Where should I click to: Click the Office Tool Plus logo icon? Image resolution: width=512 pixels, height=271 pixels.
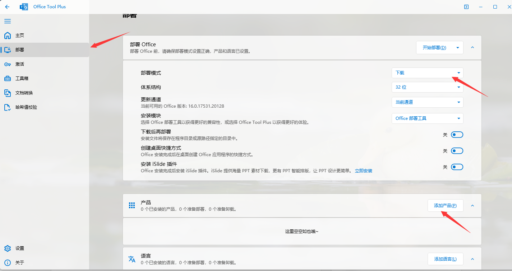point(24,6)
